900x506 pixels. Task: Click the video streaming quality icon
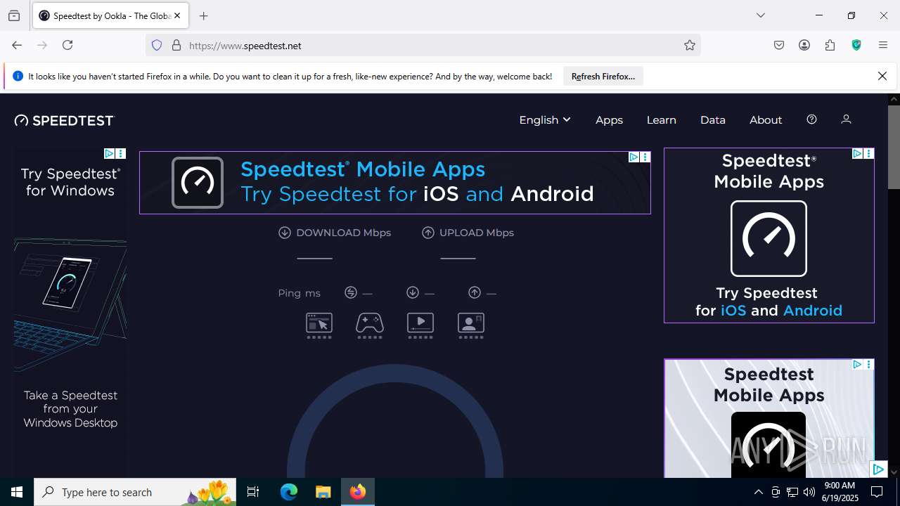[420, 325]
